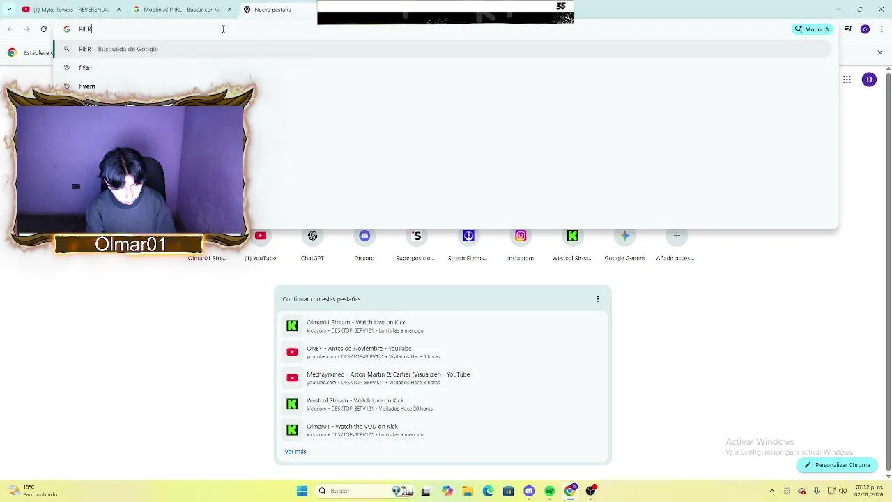Dismiss the default-browser infobar with its X
The height and width of the screenshot is (502, 892).
tap(879, 52)
